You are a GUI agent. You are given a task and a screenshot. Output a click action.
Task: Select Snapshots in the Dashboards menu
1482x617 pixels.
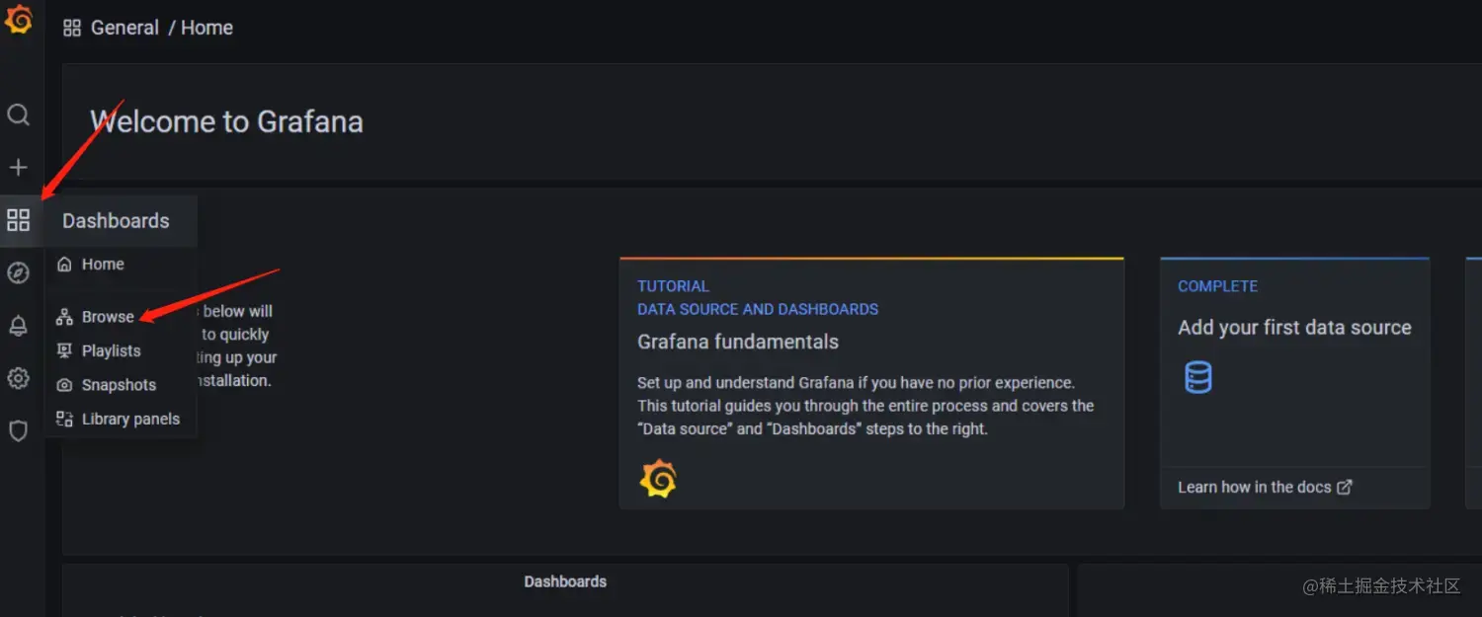(x=121, y=385)
